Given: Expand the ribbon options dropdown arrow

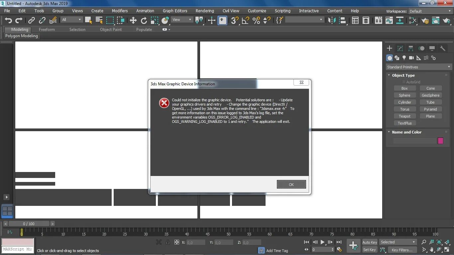Looking at the screenshot, I should pyautogui.click(x=170, y=30).
